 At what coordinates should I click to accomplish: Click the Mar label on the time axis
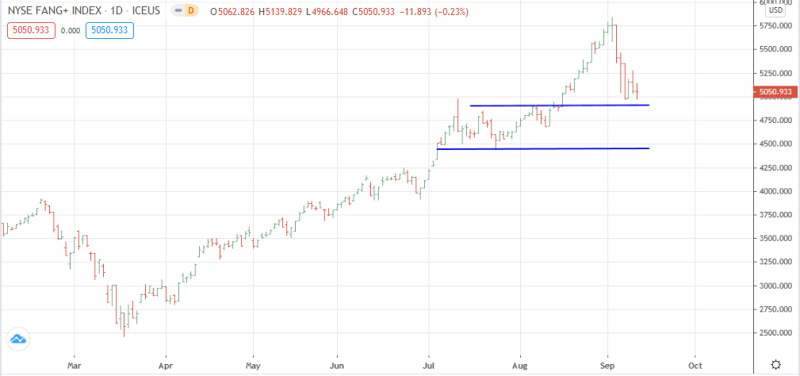pos(74,367)
